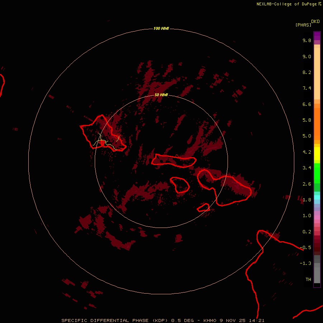323x323 pixels.
Task: Click the 5.8 value on color scale
Action: click(307, 120)
